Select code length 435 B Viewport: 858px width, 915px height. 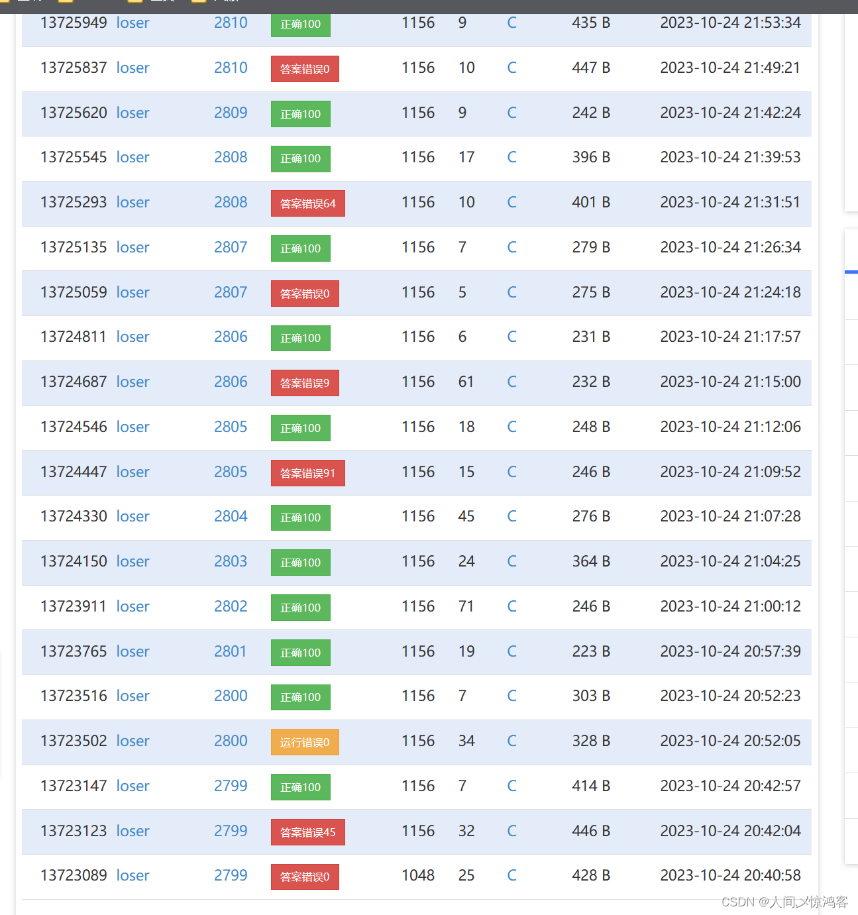tap(591, 23)
